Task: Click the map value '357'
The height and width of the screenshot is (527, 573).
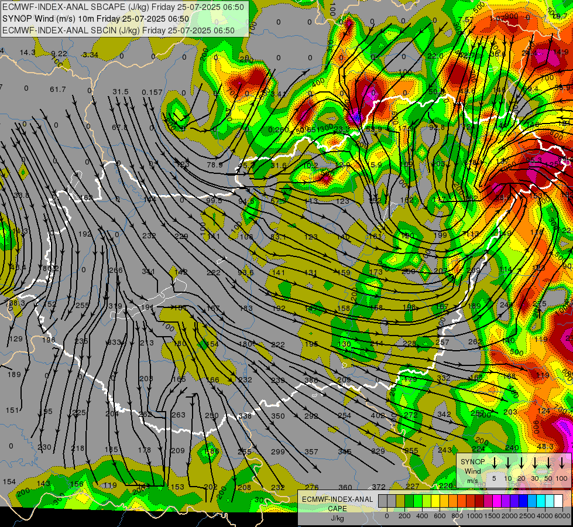Action: tap(311, 452)
